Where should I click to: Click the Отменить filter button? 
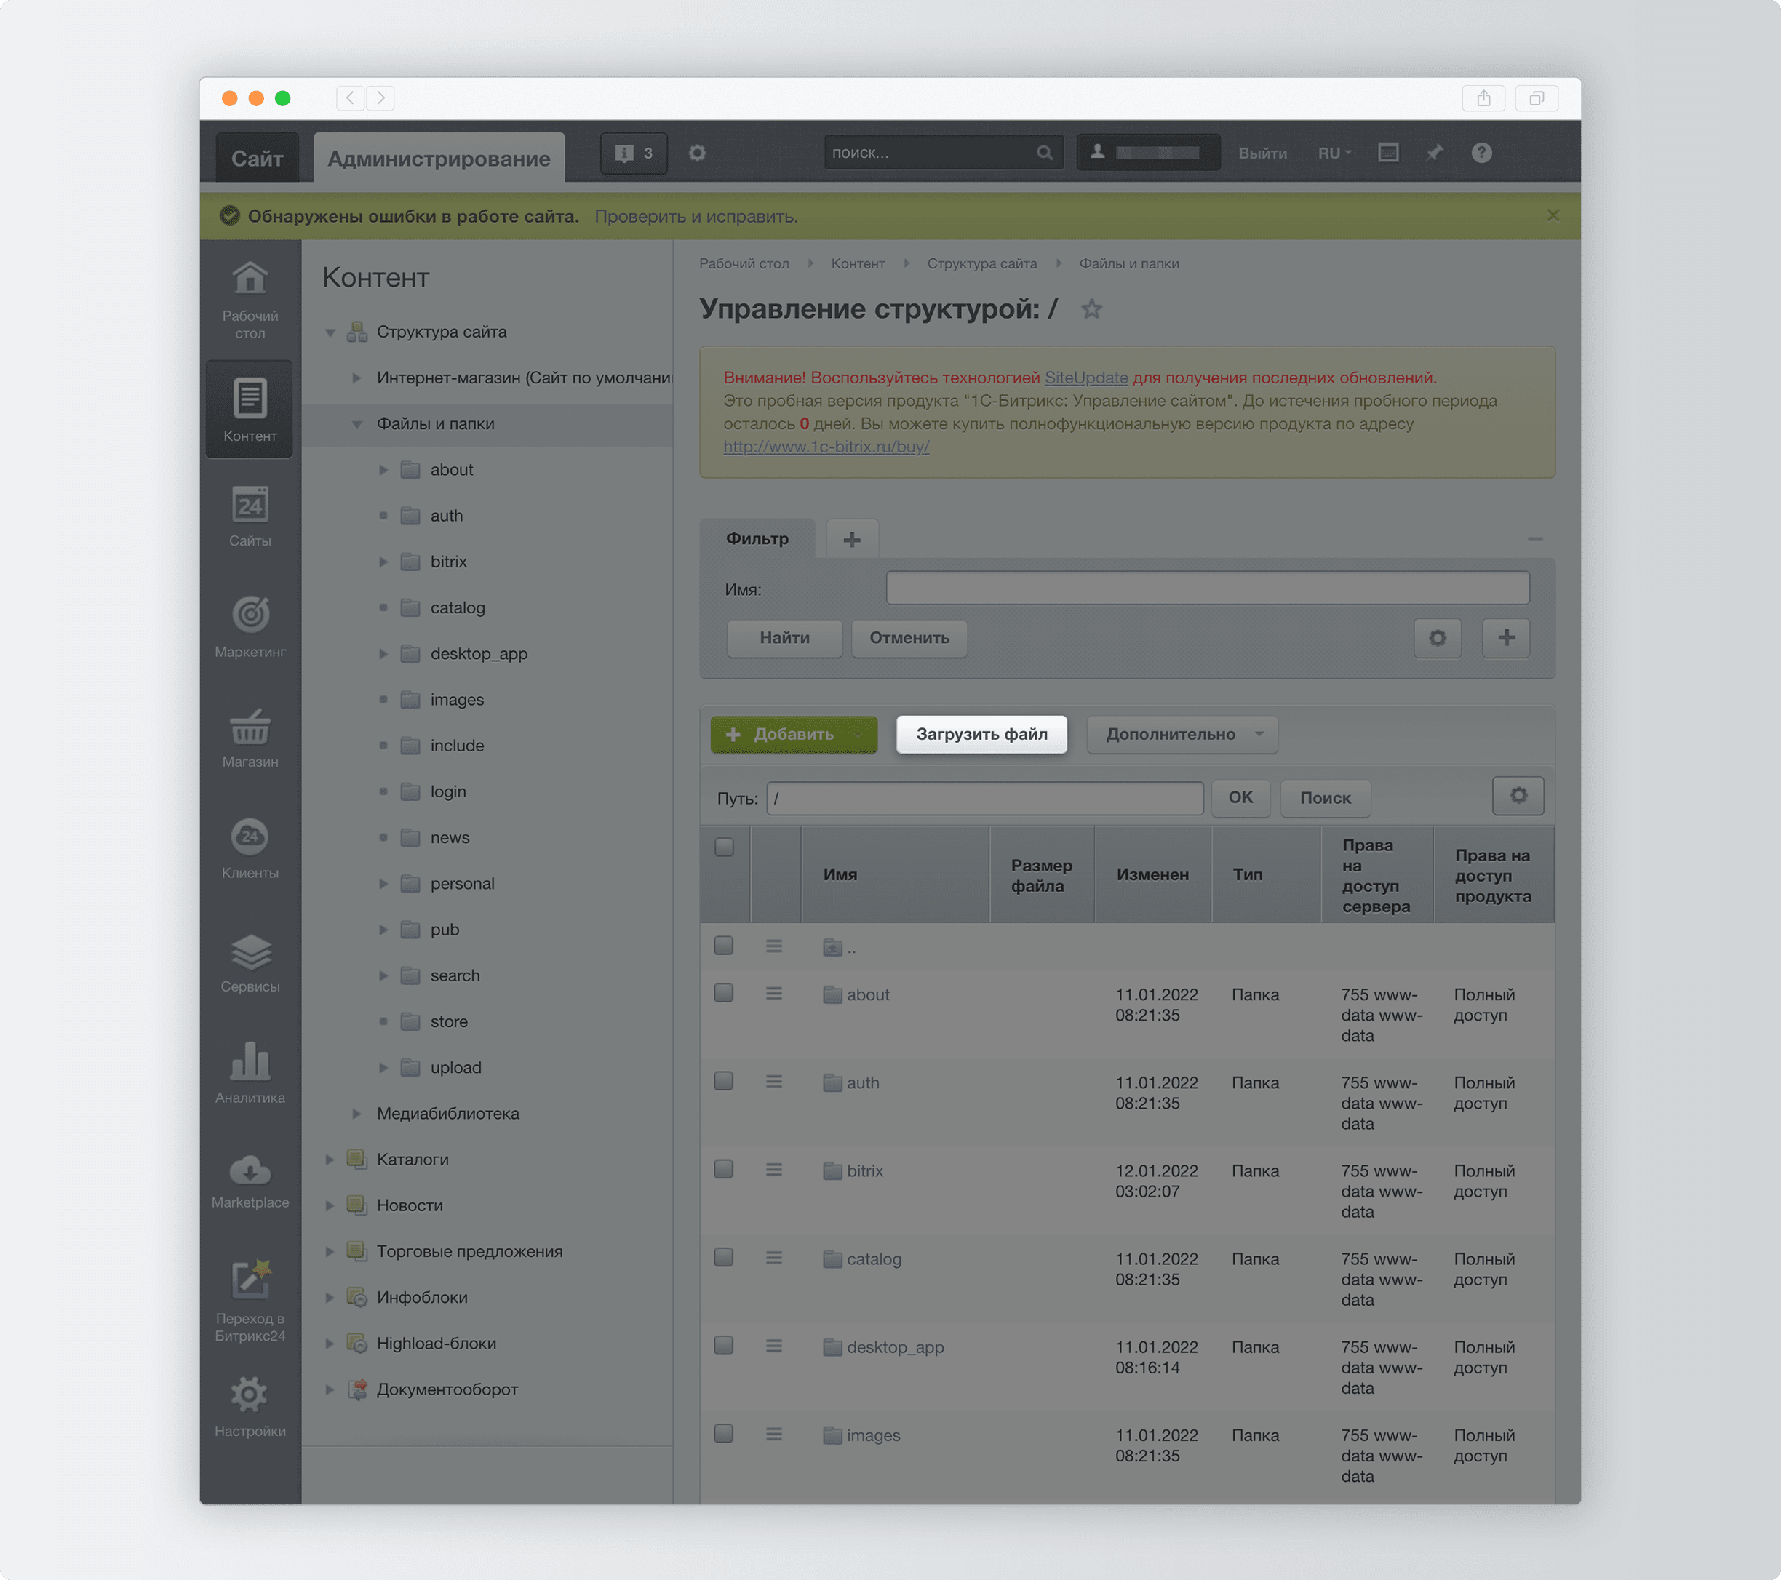click(909, 637)
